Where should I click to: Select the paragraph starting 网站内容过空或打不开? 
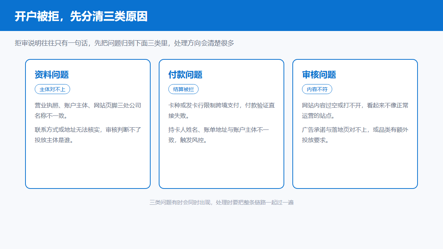[355, 111]
